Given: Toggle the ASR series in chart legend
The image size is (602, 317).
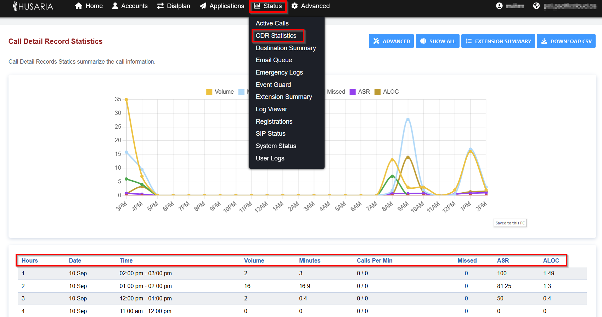Looking at the screenshot, I should click(x=364, y=92).
